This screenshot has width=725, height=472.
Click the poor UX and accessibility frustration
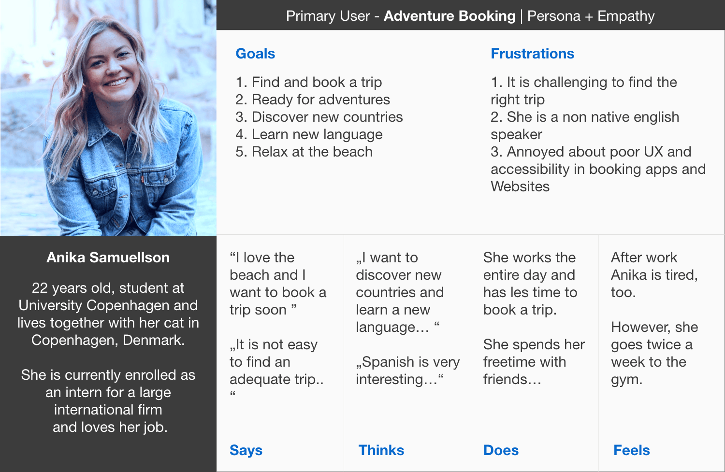click(x=598, y=169)
